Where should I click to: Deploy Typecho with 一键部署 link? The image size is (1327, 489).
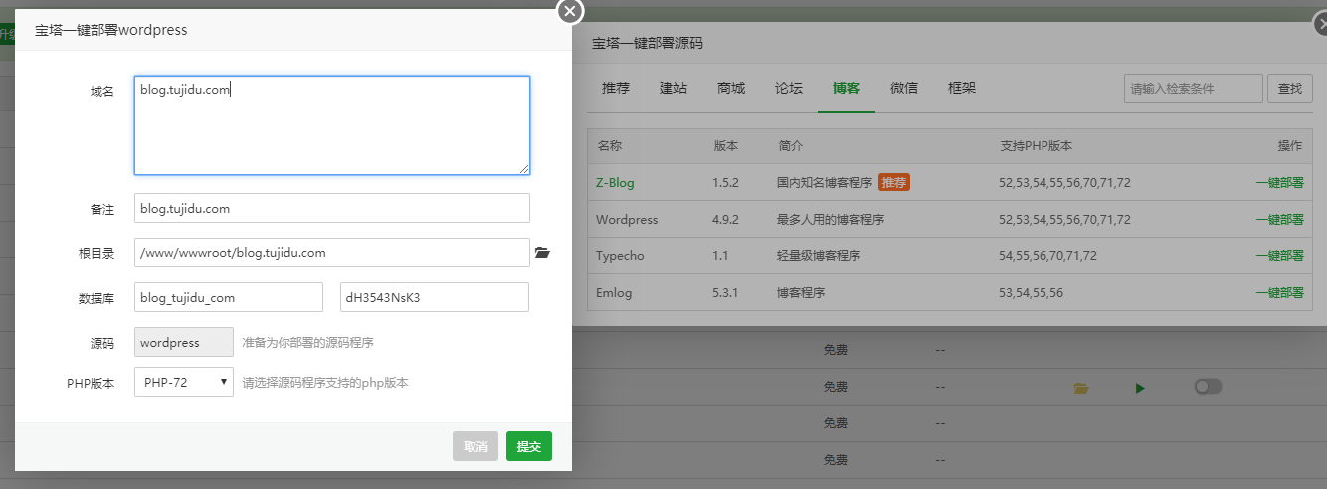(1279, 256)
